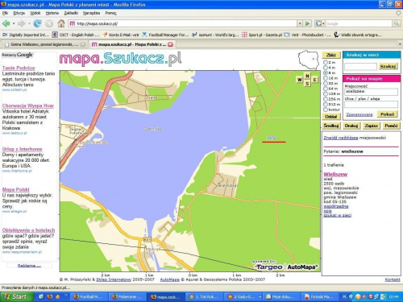Screen dimensions: 403x302
Task: Pan the map west with the W button
Action: point(300,80)
